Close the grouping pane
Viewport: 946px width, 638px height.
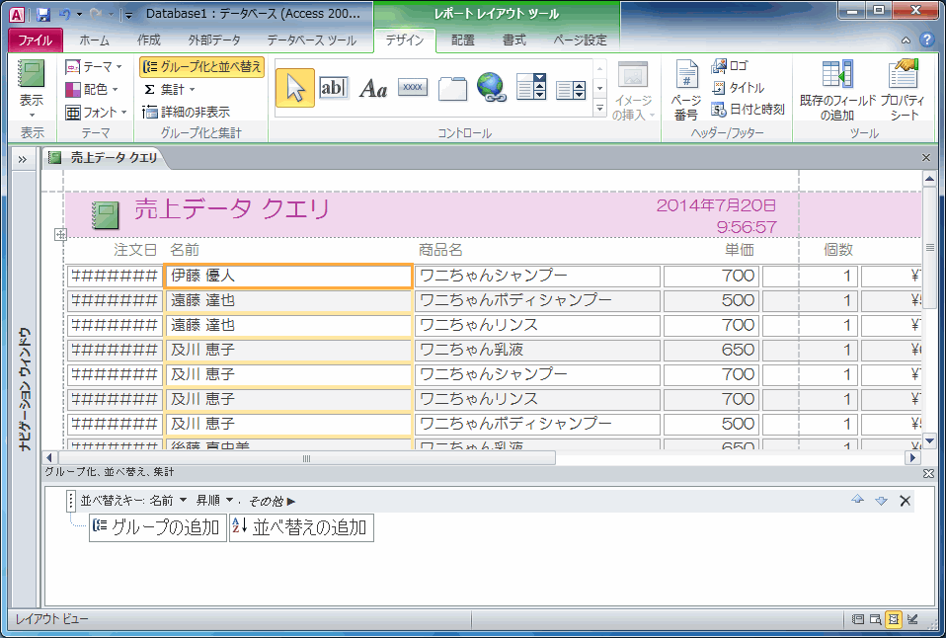[x=928, y=474]
